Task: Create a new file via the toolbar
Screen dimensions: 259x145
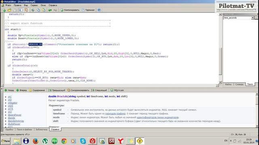Action: point(4,10)
